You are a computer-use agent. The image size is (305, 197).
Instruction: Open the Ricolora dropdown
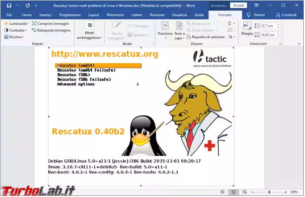tap(15, 37)
